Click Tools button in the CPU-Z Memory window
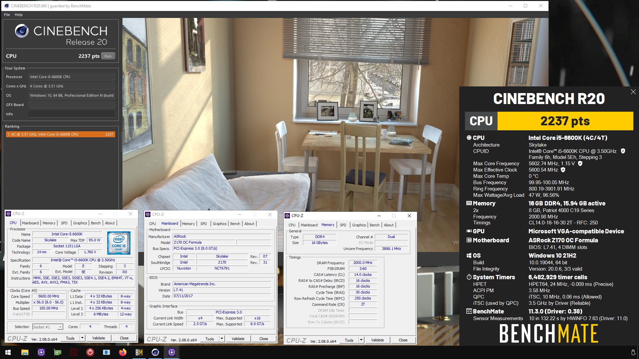 [349, 340]
